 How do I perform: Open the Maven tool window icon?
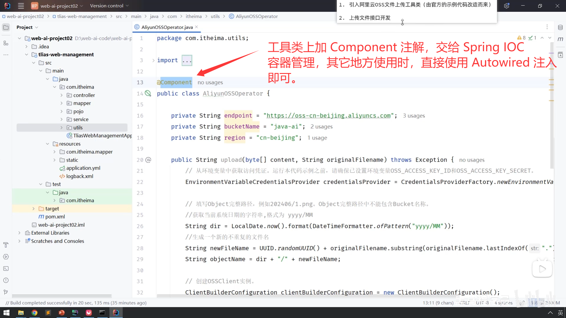point(560,39)
